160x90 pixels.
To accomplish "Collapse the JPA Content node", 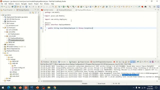I will click(x=3, y=23).
